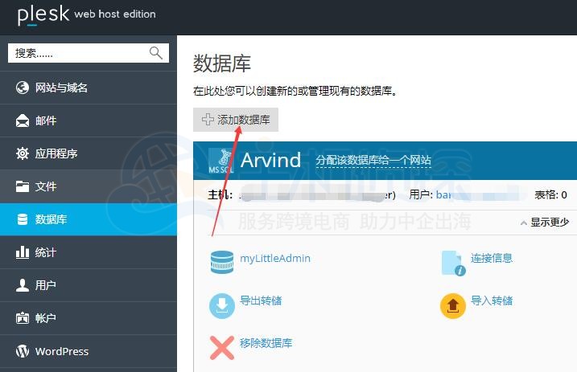Click the connection info document icon
Image resolution: width=577 pixels, height=372 pixels.
tap(453, 263)
